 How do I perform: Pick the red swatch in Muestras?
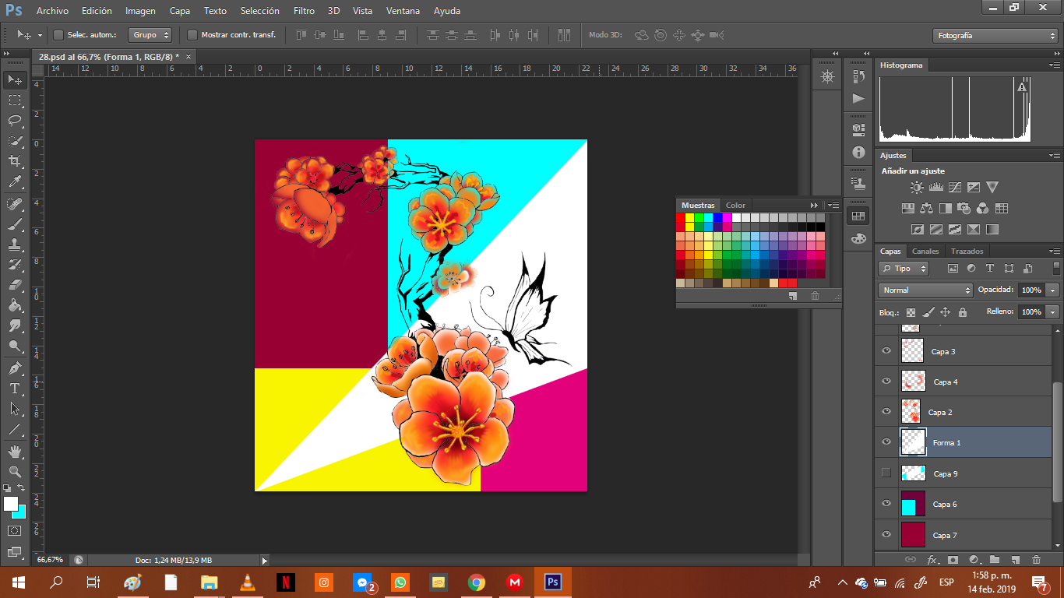tap(680, 218)
